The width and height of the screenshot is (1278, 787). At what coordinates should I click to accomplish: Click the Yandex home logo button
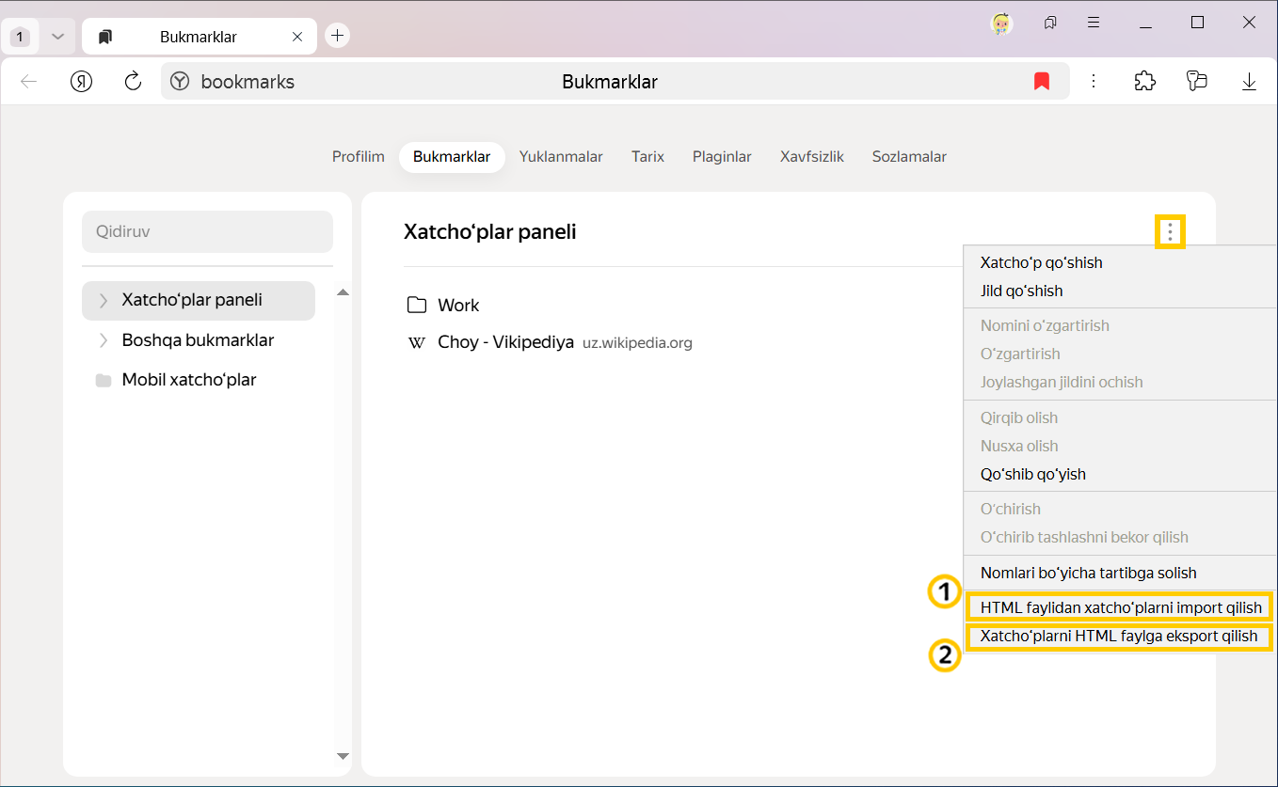(82, 82)
